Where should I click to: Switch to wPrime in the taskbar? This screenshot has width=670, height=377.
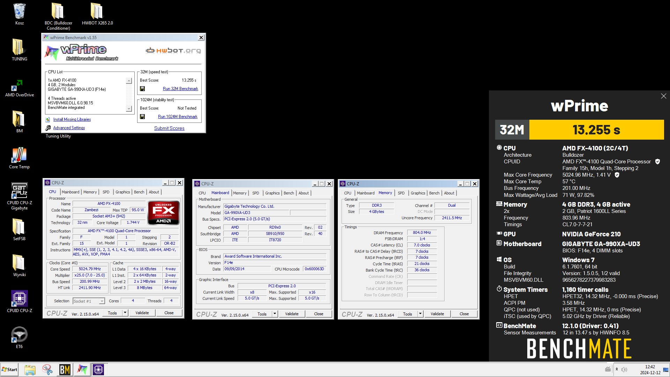click(x=82, y=369)
